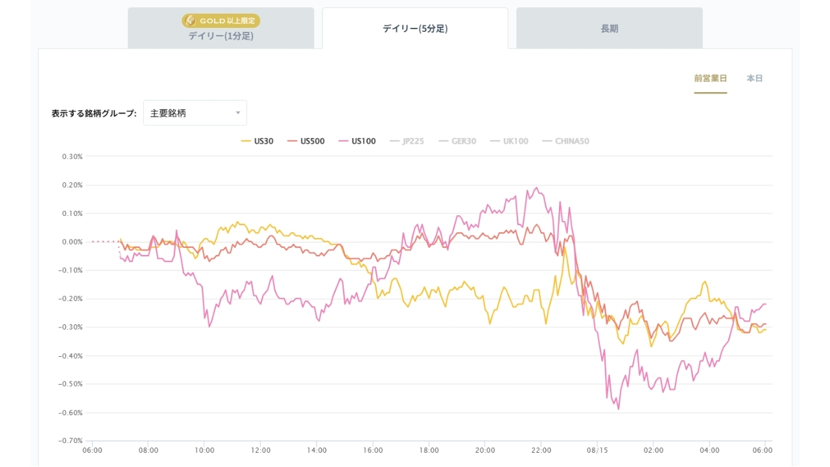Show 前営業日 chart data

(710, 78)
